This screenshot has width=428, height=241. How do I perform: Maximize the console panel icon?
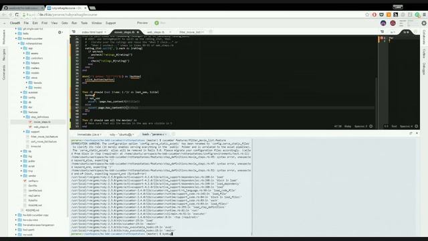[411, 133]
